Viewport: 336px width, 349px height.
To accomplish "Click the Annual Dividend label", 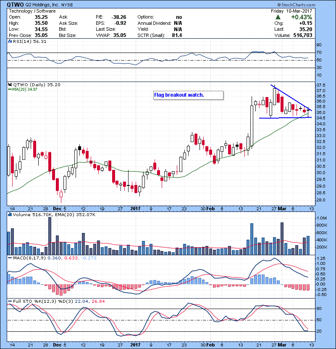I will [154, 23].
